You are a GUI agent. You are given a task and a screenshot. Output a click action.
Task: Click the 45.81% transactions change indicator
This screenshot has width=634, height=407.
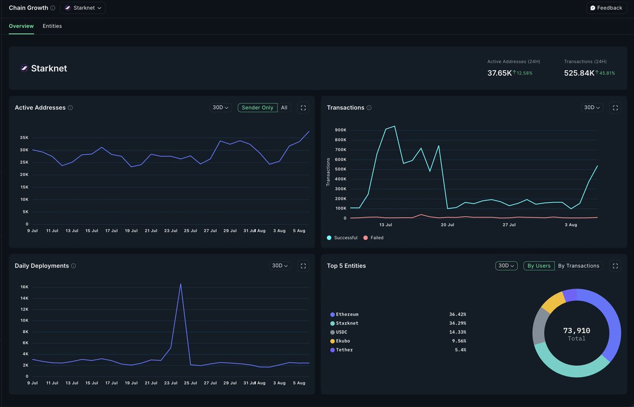point(605,73)
